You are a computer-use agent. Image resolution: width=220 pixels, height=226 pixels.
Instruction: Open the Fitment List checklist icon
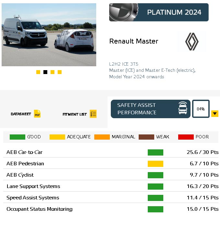point(93,114)
